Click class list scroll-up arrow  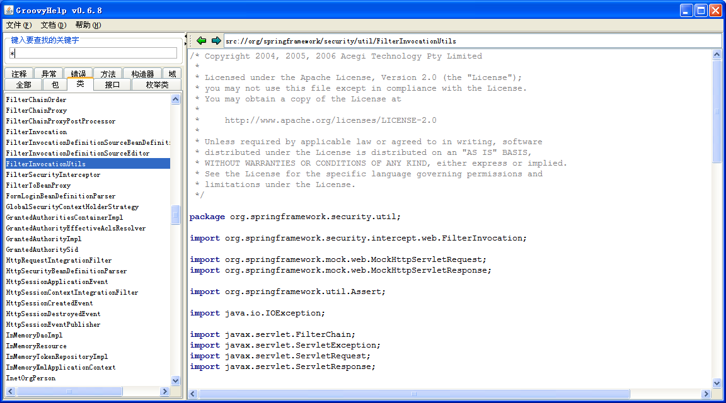pos(175,99)
